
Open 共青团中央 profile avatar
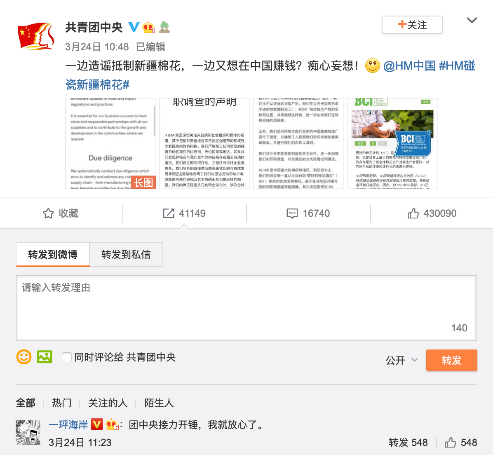click(x=36, y=36)
